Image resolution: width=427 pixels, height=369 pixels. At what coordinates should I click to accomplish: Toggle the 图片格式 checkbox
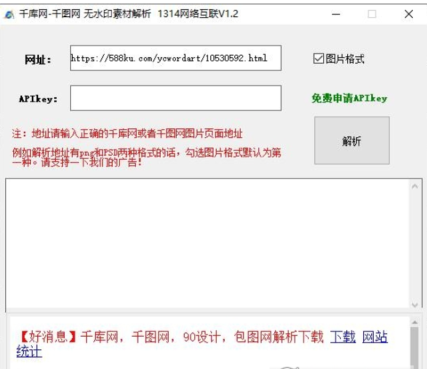(x=318, y=59)
